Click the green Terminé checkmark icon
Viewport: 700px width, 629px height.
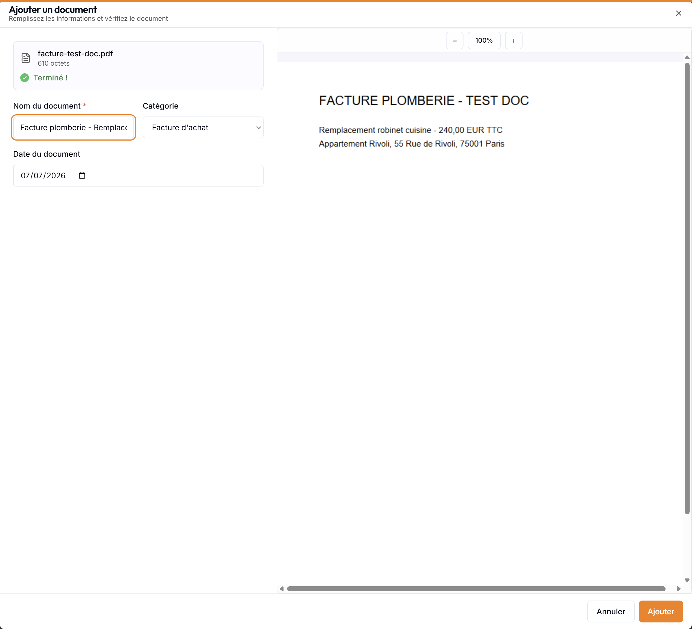[25, 78]
